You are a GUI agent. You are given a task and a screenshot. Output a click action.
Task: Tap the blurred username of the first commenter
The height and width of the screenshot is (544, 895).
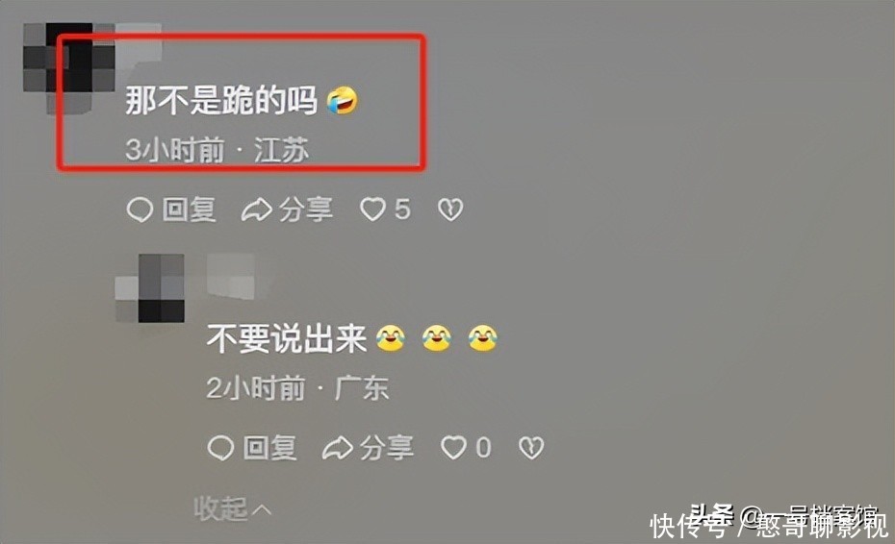click(x=140, y=42)
